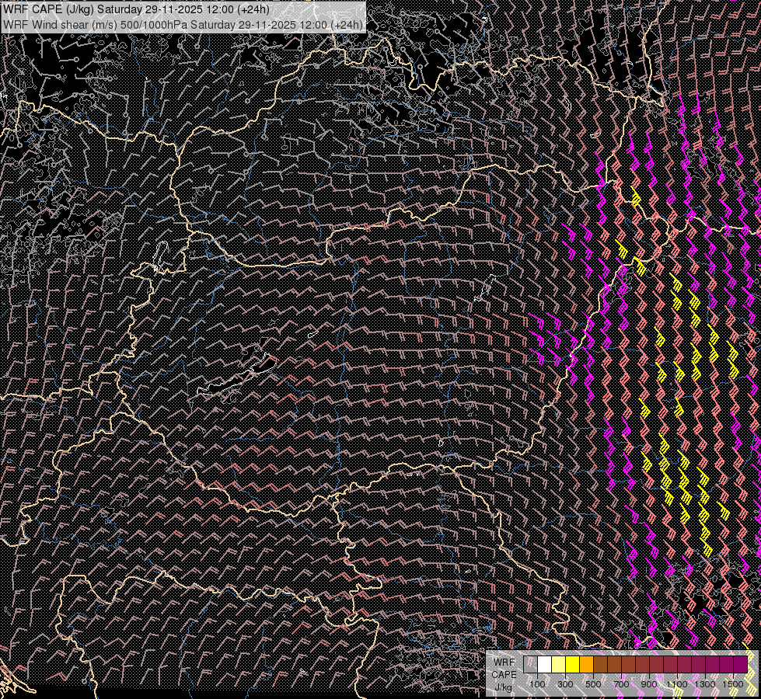The width and height of the screenshot is (761, 699).
Task: Click the rightmost purple CAPE legend swatch
Action: click(x=740, y=665)
